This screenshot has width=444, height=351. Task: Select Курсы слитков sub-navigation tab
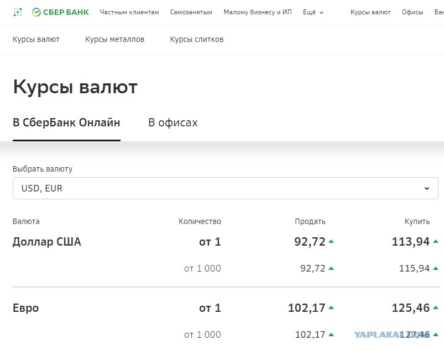[x=197, y=39]
